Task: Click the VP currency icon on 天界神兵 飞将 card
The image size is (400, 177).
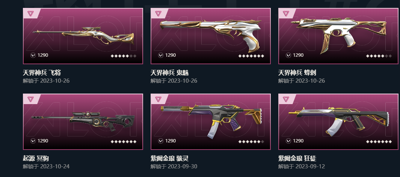Action: [33, 55]
